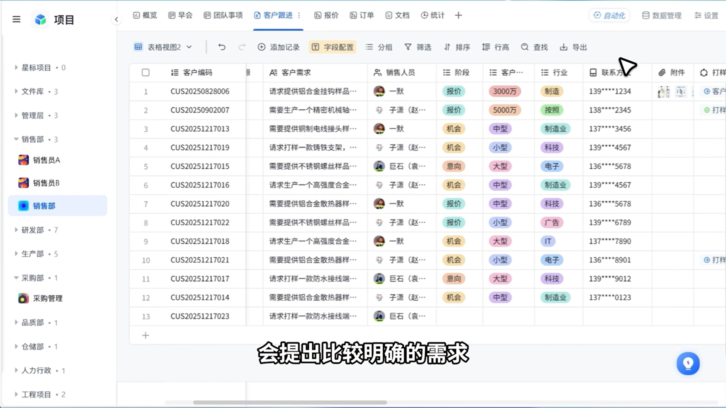Image resolution: width=726 pixels, height=408 pixels.
Task: Click the phone cell 138****2345
Action: click(610, 110)
